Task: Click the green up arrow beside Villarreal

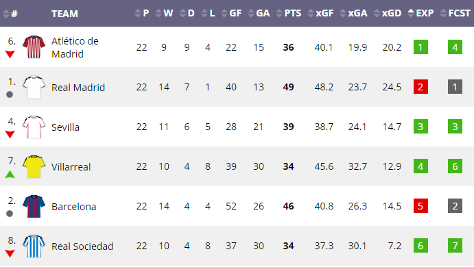Action: [x=10, y=175]
